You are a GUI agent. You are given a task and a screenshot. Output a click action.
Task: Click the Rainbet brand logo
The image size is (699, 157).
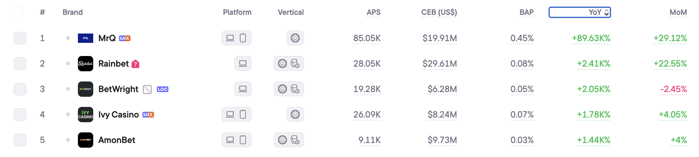click(x=86, y=64)
